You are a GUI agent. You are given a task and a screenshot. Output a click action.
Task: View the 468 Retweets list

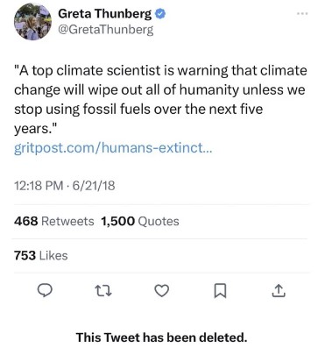[54, 221]
